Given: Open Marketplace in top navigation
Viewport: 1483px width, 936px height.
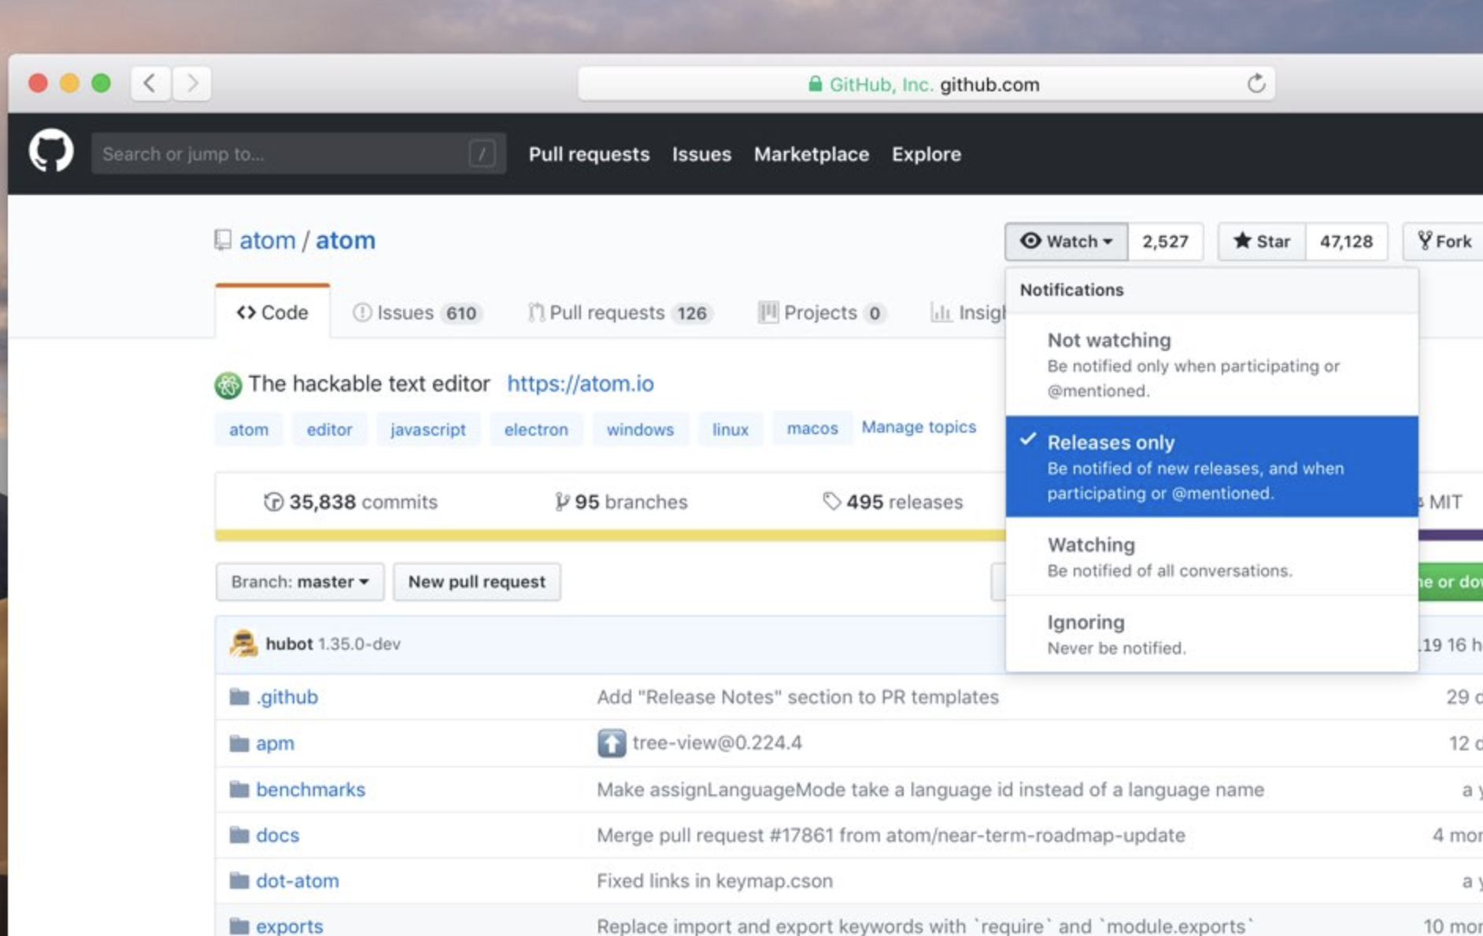Looking at the screenshot, I should (811, 154).
